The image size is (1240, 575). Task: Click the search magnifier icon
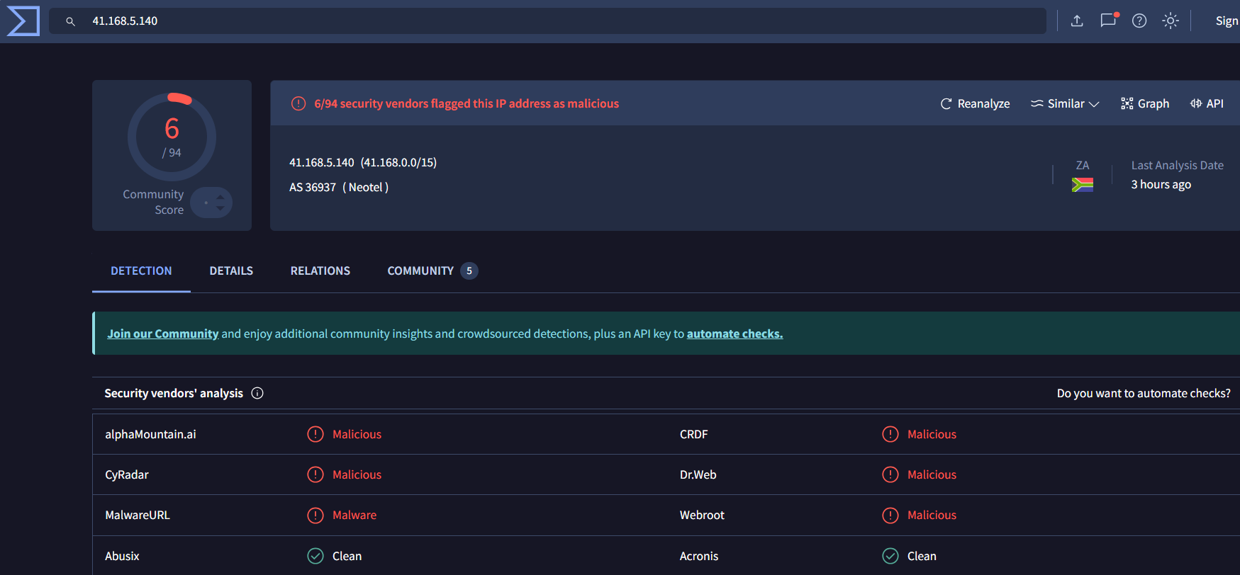coord(70,21)
